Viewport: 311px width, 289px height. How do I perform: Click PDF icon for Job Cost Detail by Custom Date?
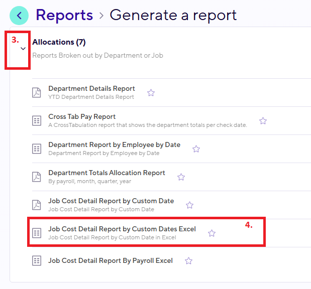[37, 205]
